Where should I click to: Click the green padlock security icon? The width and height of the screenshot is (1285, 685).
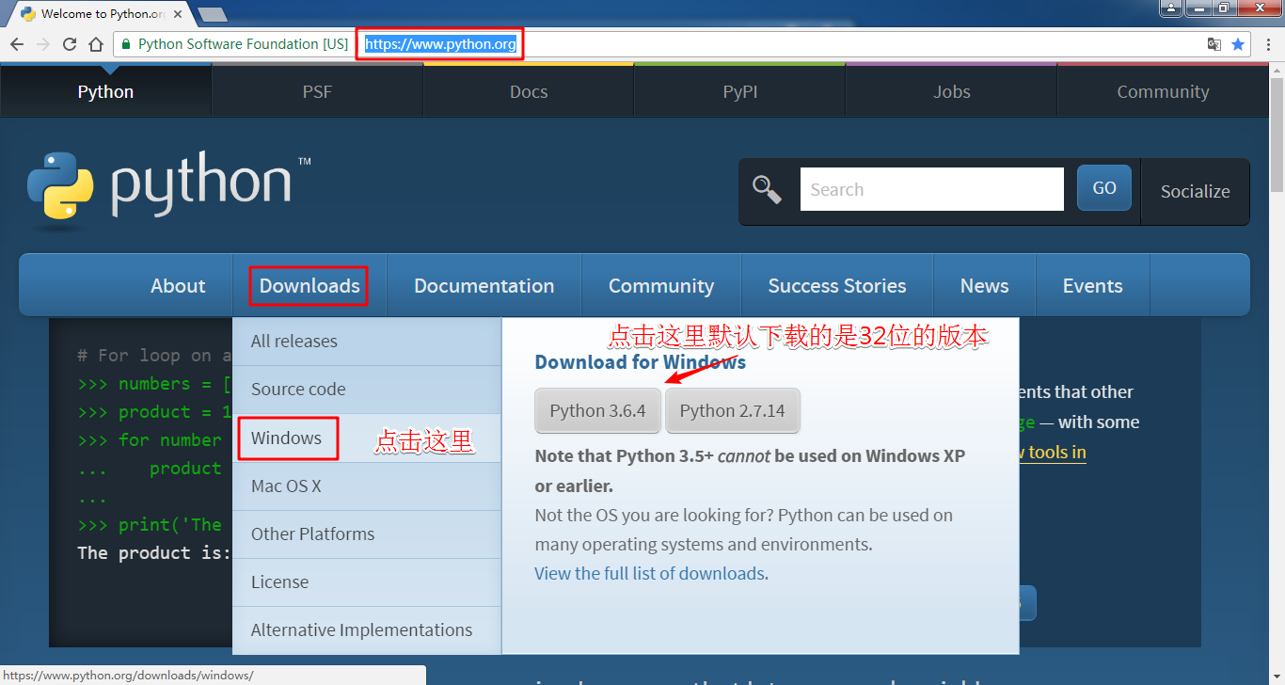click(127, 44)
